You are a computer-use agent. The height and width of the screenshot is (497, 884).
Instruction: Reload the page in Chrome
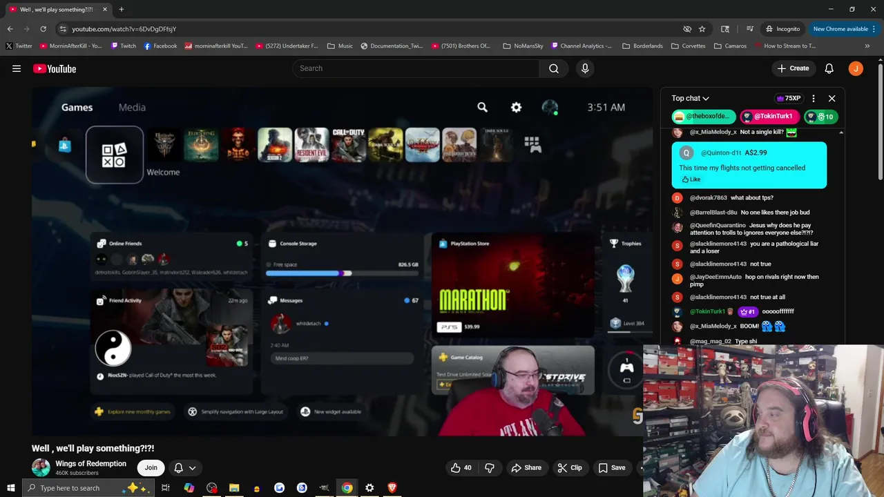tap(43, 29)
